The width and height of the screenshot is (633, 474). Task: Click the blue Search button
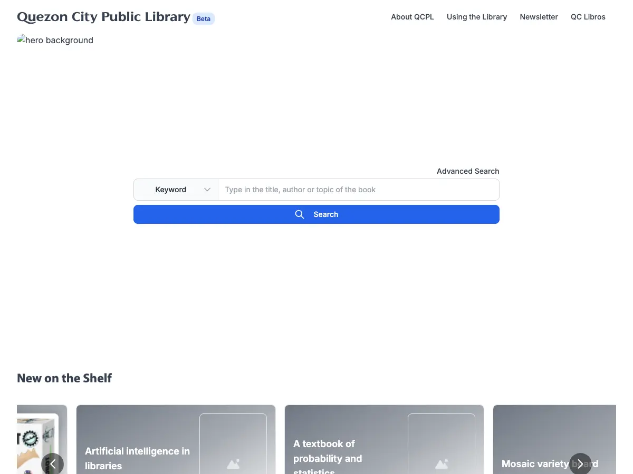click(316, 214)
